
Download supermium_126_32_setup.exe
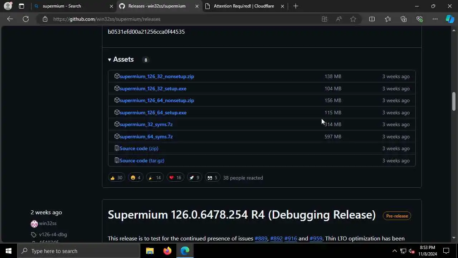coord(153,89)
